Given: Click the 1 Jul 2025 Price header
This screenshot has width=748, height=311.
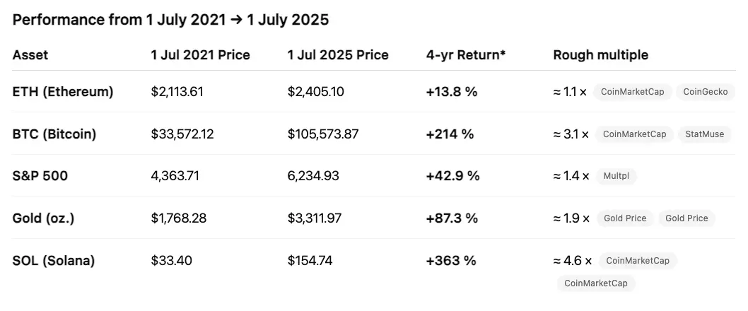Looking at the screenshot, I should (x=338, y=55).
